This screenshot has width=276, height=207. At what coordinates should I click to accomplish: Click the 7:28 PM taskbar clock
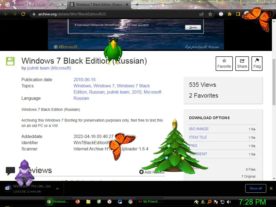point(252,202)
